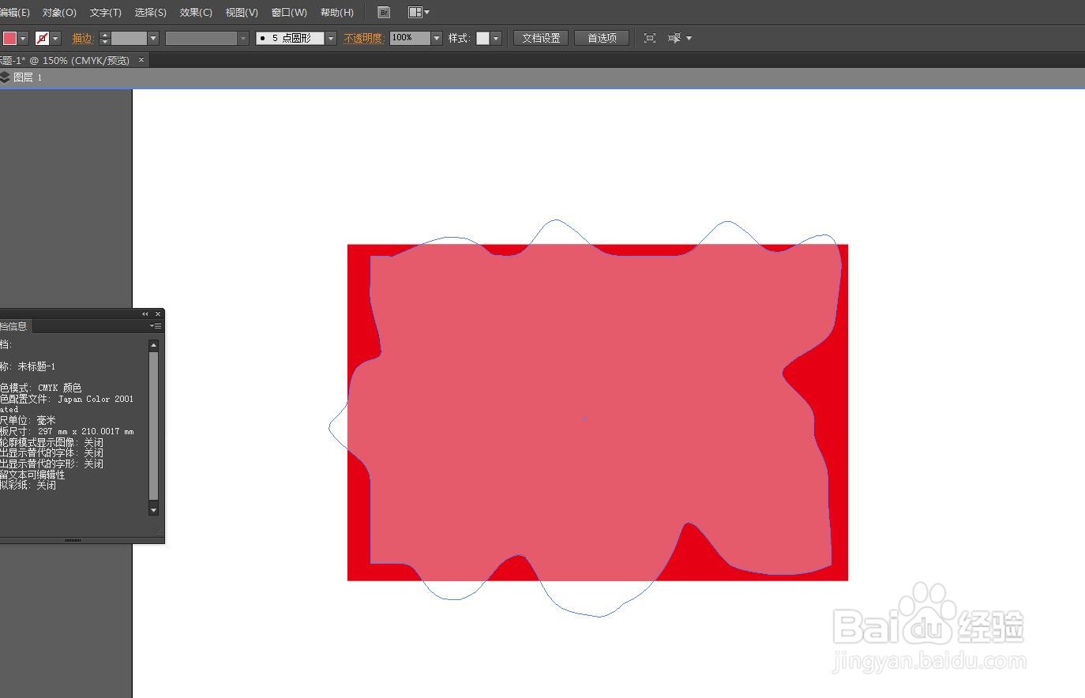Click the pink fill color swatch
The image size is (1085, 698).
click(9, 38)
